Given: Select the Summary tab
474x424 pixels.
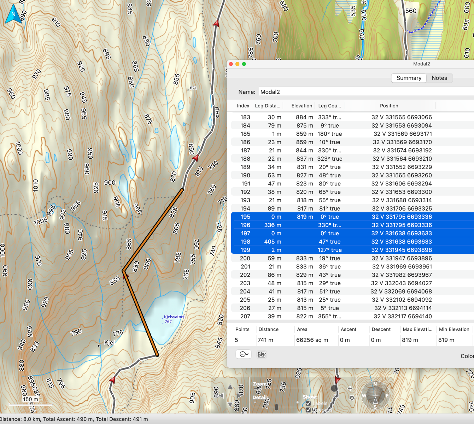Looking at the screenshot, I should (x=409, y=78).
